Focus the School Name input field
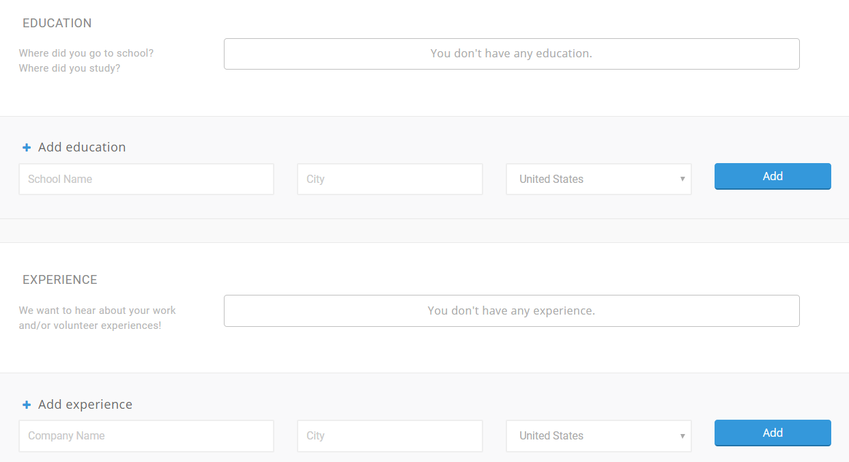849x462 pixels. click(146, 179)
